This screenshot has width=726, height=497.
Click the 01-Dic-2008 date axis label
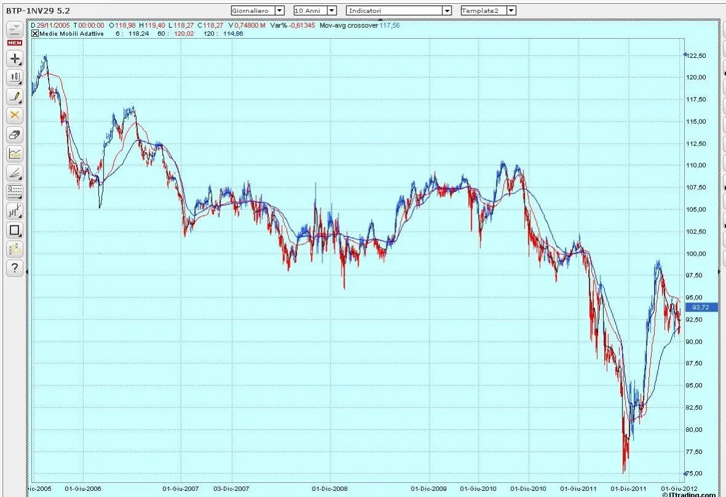330,488
